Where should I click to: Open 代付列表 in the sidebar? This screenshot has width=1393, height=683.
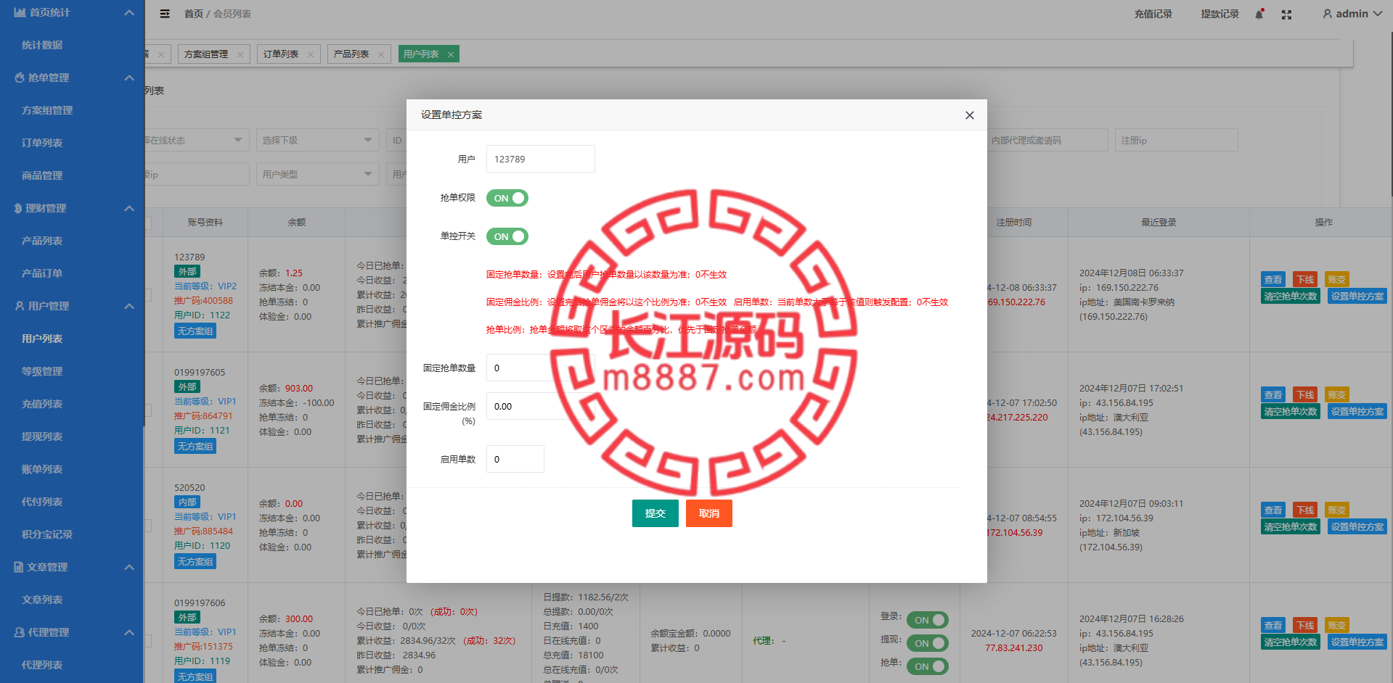(x=42, y=502)
